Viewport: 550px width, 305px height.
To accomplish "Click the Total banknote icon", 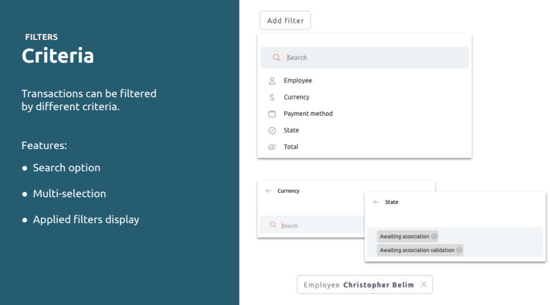I will pyautogui.click(x=272, y=147).
